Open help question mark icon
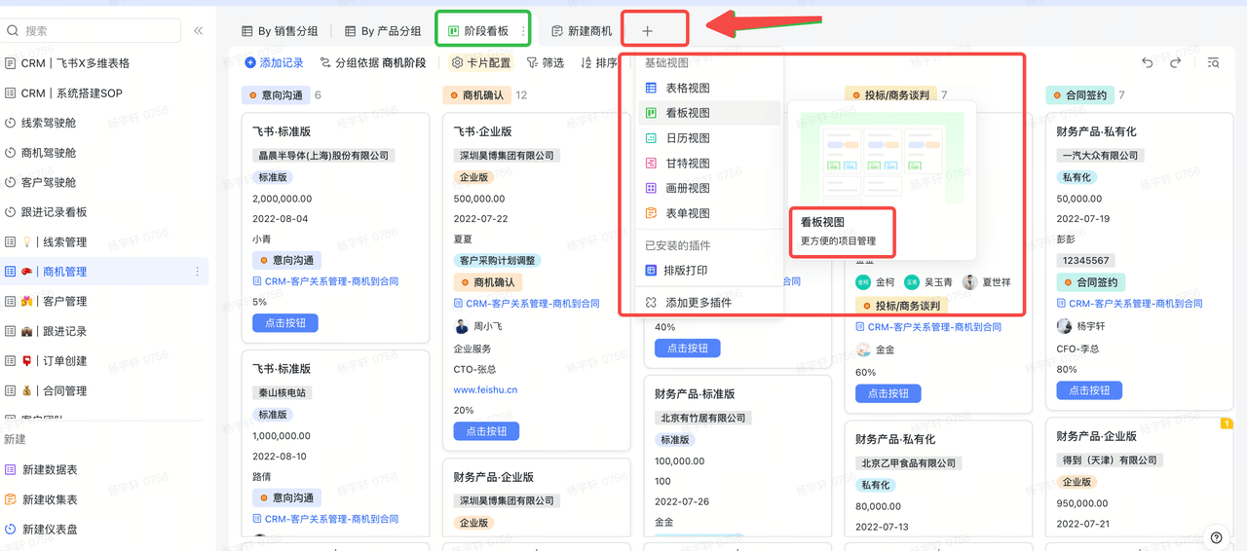Screen dimensions: 1247x551 click(x=1216, y=537)
